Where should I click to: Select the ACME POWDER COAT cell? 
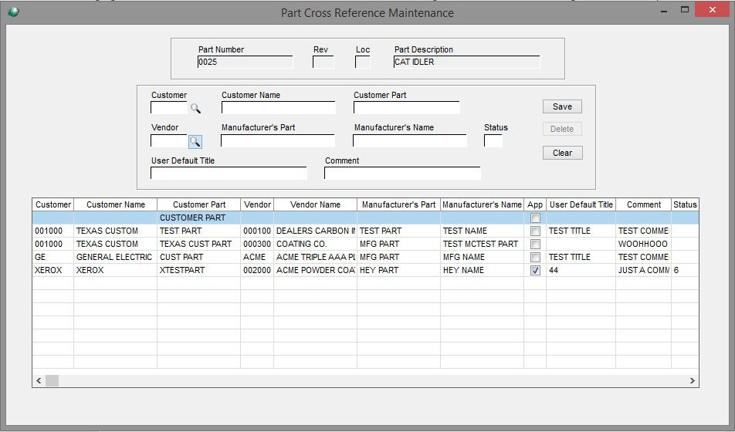pos(316,270)
